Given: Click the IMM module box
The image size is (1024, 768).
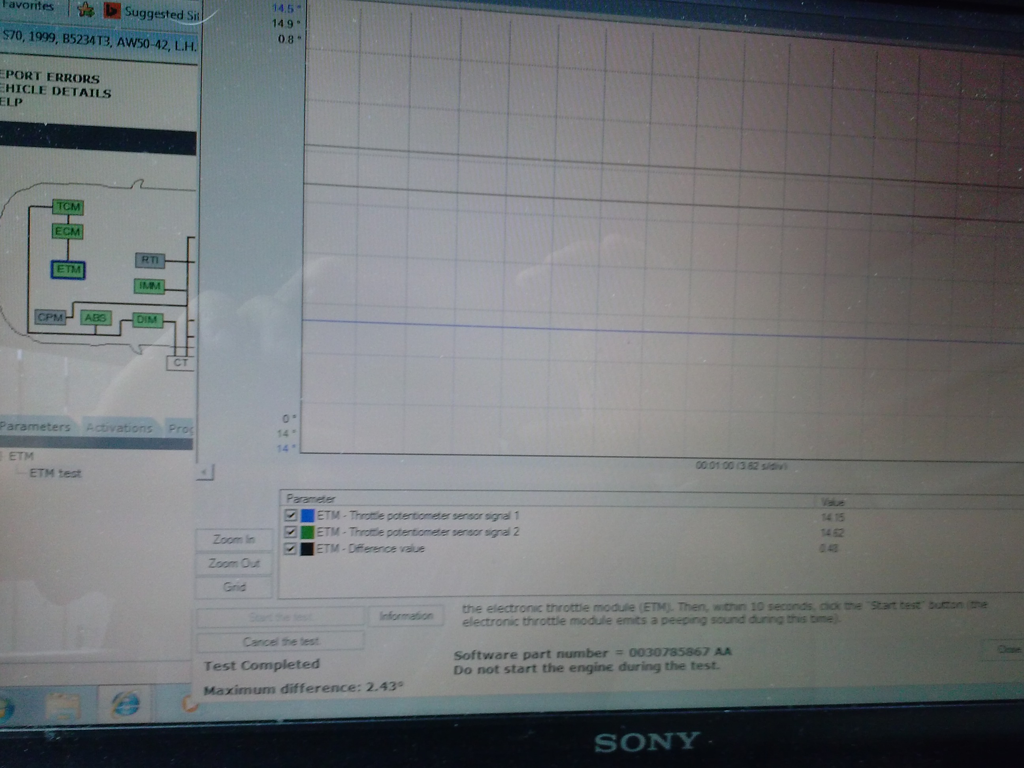Looking at the screenshot, I should click(149, 286).
